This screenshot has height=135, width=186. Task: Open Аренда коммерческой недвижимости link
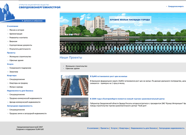(x=25, y=102)
